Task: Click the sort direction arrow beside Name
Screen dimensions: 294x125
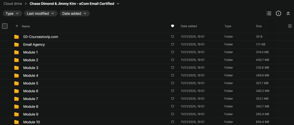Action: [x=17, y=26]
